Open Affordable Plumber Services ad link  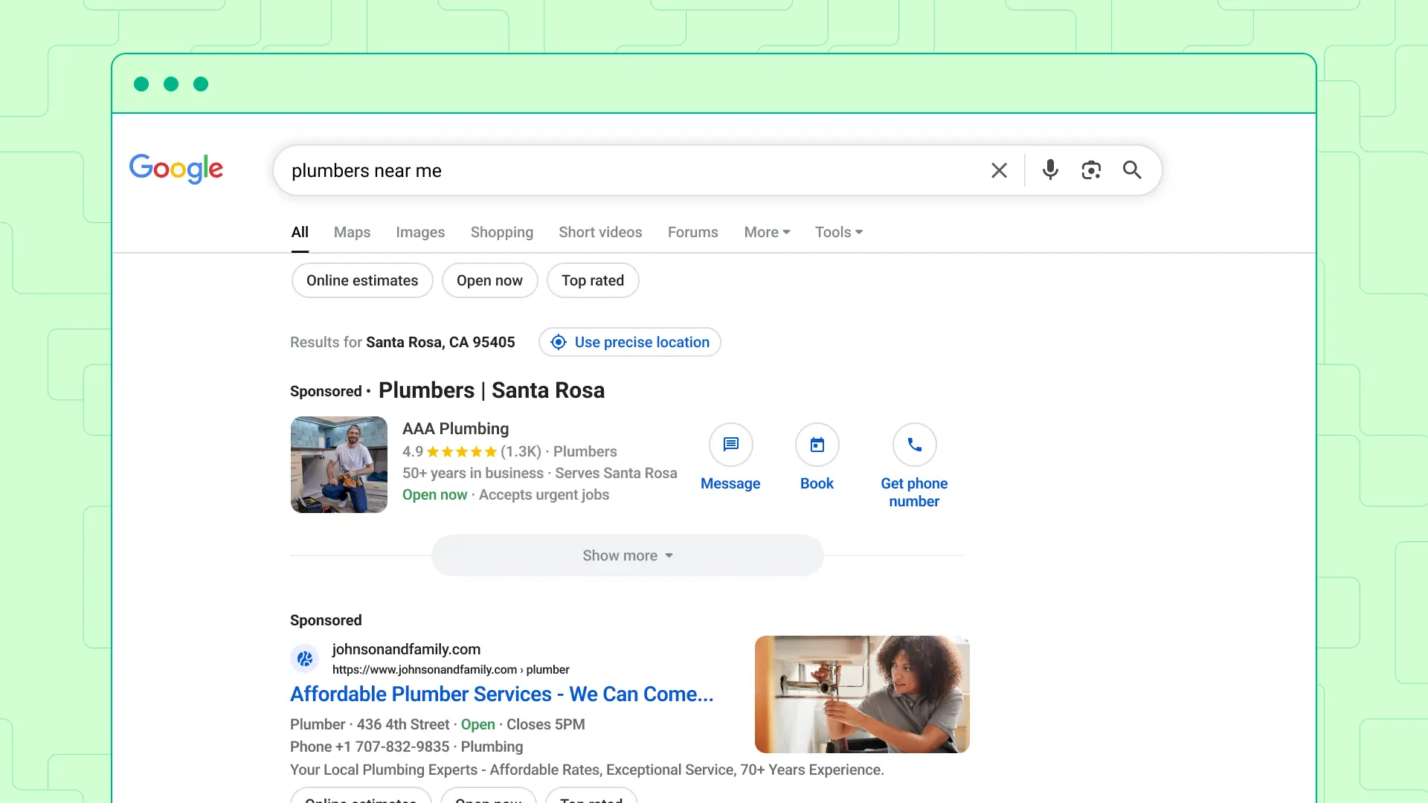click(x=501, y=694)
